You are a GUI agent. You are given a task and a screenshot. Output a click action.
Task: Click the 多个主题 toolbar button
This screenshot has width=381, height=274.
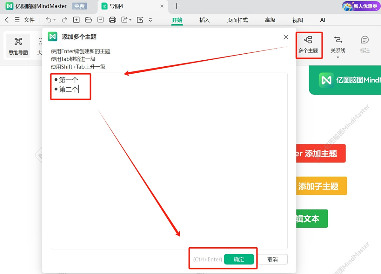coord(308,45)
